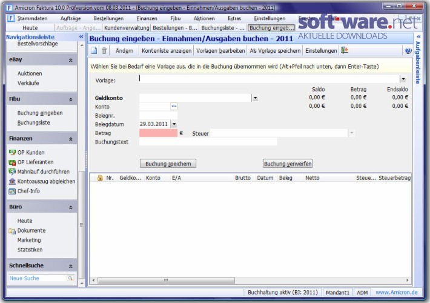
Task: Switch to the Kundenverwaltung tab
Action: pyautogui.click(x=127, y=28)
